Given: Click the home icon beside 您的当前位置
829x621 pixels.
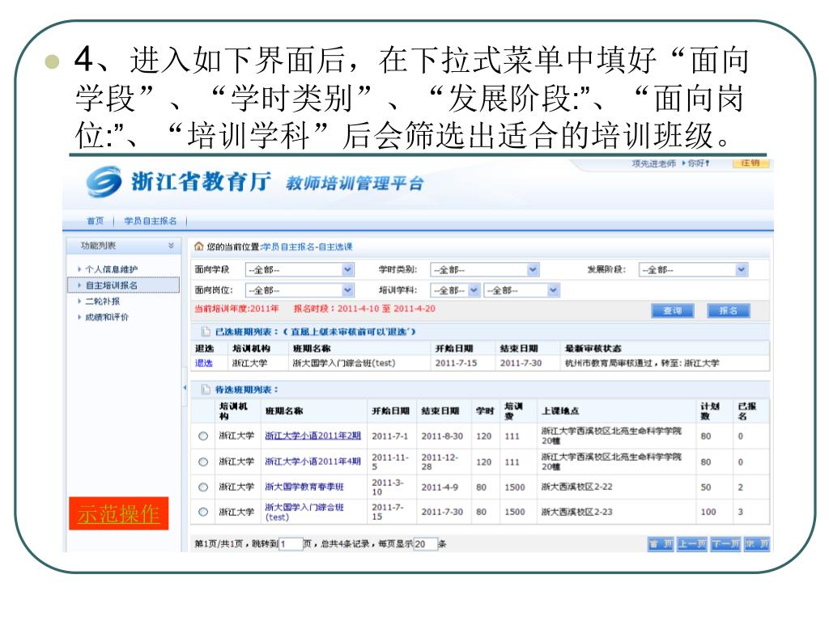Looking at the screenshot, I should [x=199, y=247].
